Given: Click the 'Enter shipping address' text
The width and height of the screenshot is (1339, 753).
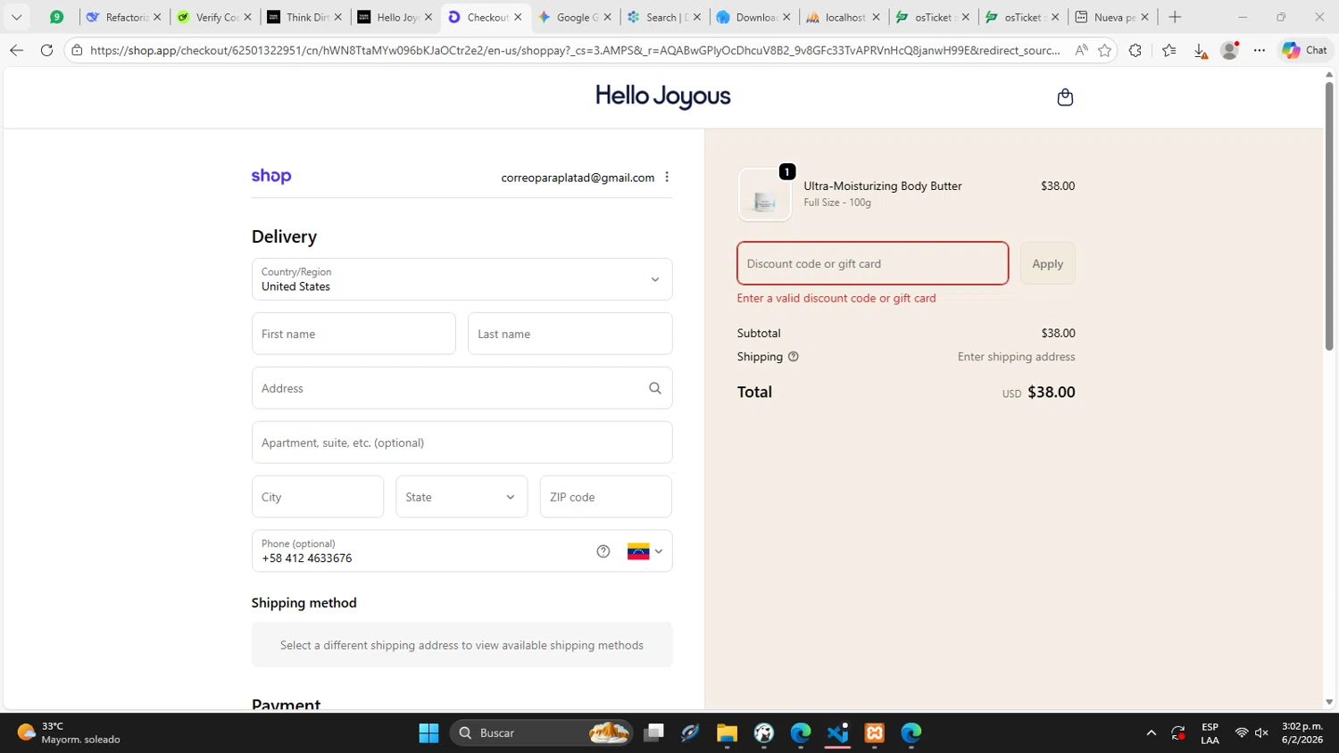Looking at the screenshot, I should click(1016, 357).
